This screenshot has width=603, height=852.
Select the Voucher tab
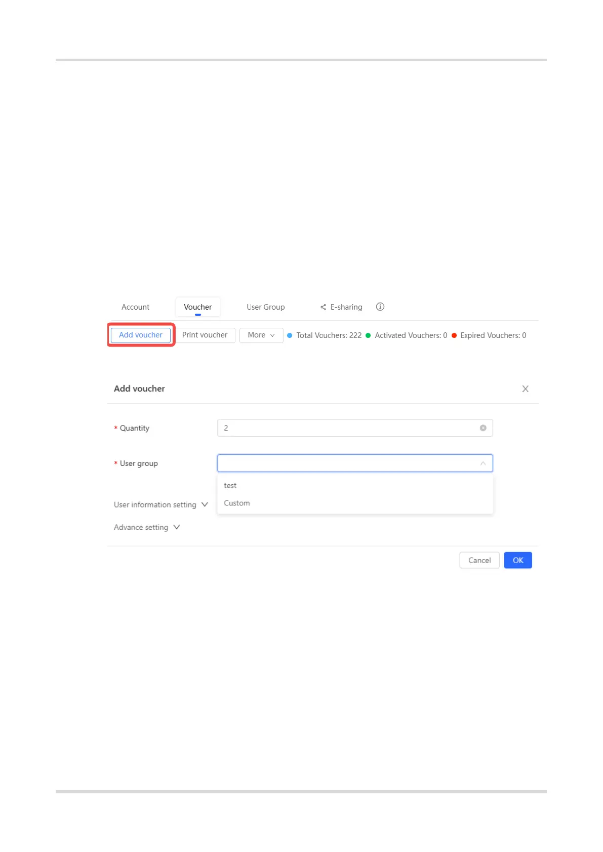198,307
